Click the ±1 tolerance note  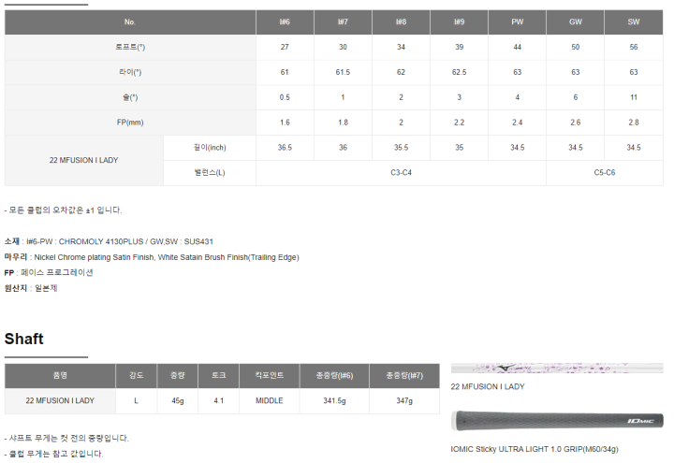point(64,210)
